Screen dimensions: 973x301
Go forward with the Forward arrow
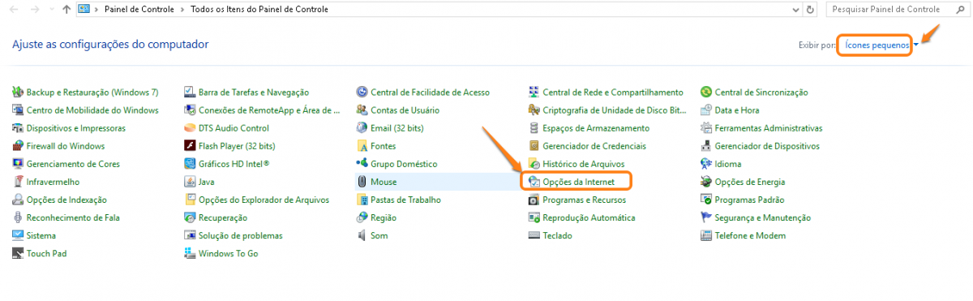tap(36, 10)
